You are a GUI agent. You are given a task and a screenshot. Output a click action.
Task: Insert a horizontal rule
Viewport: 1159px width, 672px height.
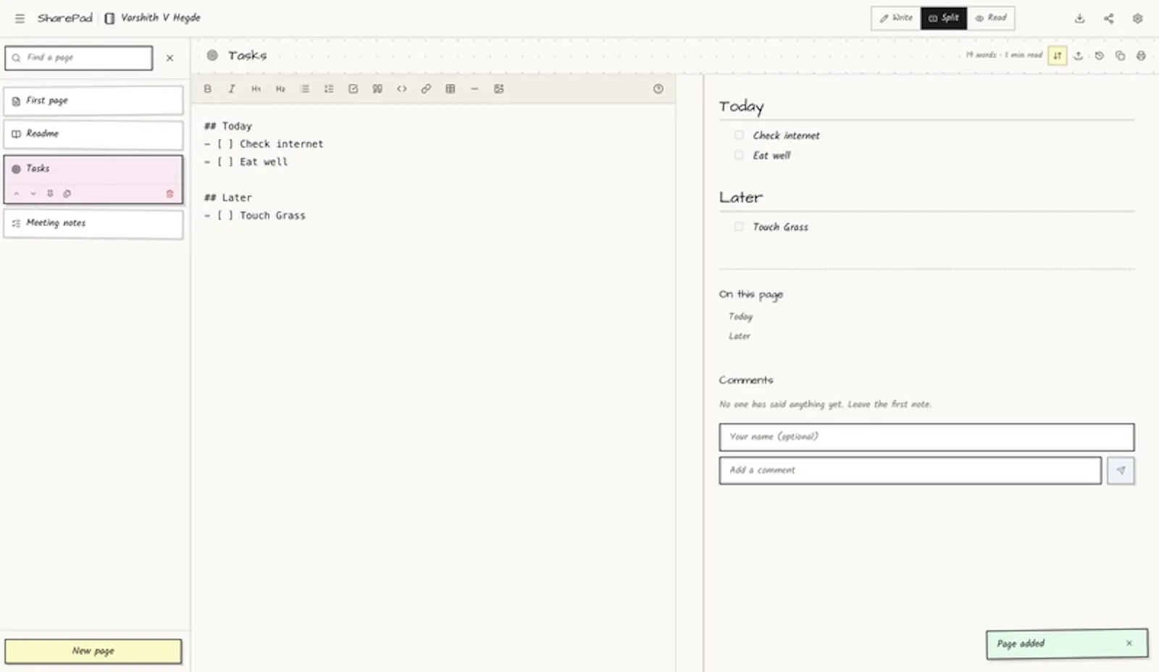click(x=474, y=89)
